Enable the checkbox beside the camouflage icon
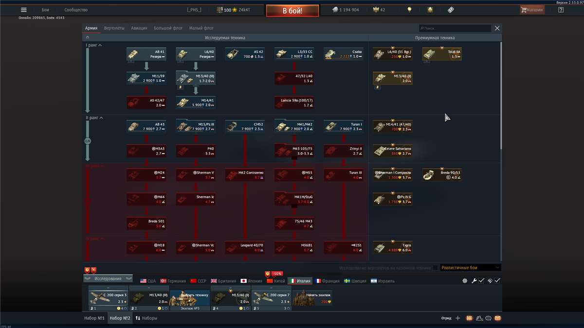The width and height of the screenshot is (584, 328). point(497,280)
